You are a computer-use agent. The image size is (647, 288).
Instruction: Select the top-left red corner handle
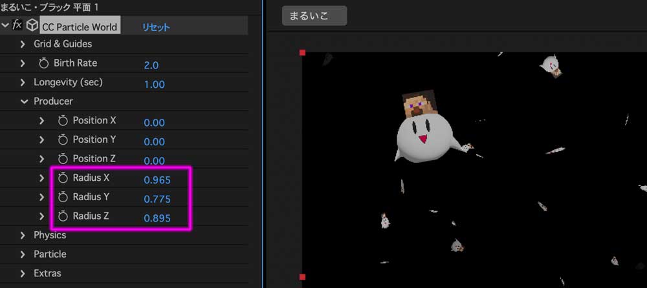302,52
